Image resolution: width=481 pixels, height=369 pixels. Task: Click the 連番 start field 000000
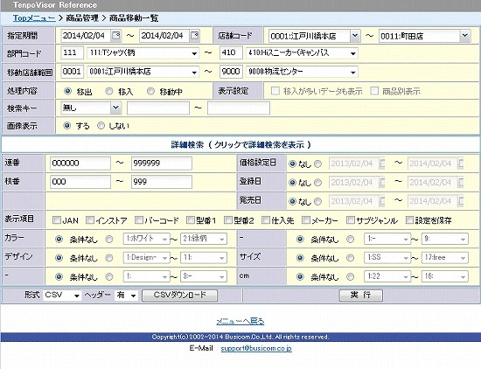(x=80, y=164)
